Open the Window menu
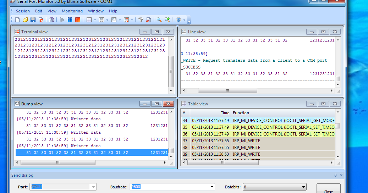This screenshot has width=368, height=193. 96,11
